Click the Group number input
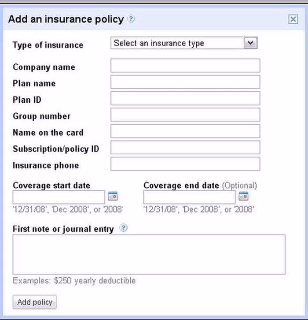Image resolution: width=308 pixels, height=320 pixels. pos(185,115)
